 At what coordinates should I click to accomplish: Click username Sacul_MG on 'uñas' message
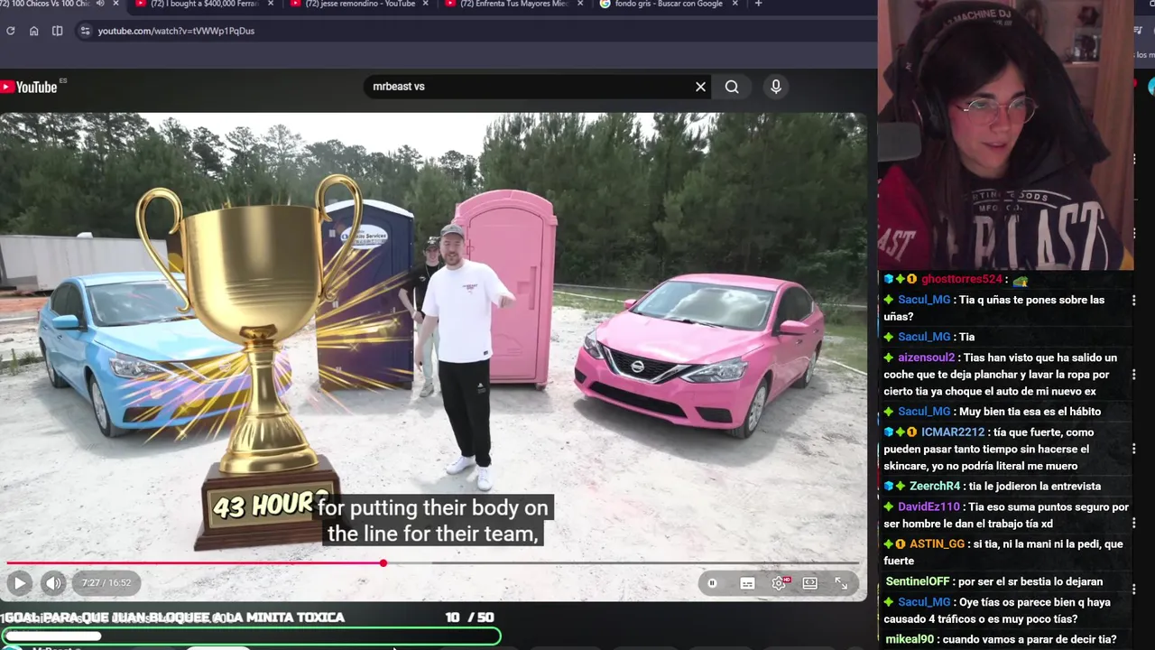point(924,300)
